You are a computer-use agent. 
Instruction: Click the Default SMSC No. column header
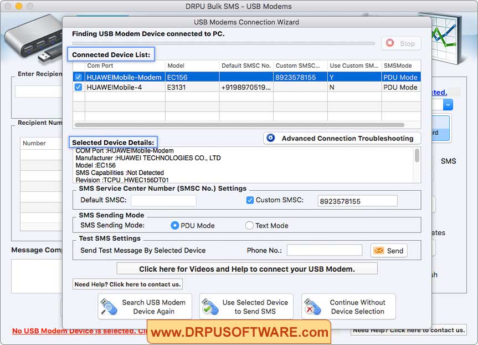tap(246, 65)
